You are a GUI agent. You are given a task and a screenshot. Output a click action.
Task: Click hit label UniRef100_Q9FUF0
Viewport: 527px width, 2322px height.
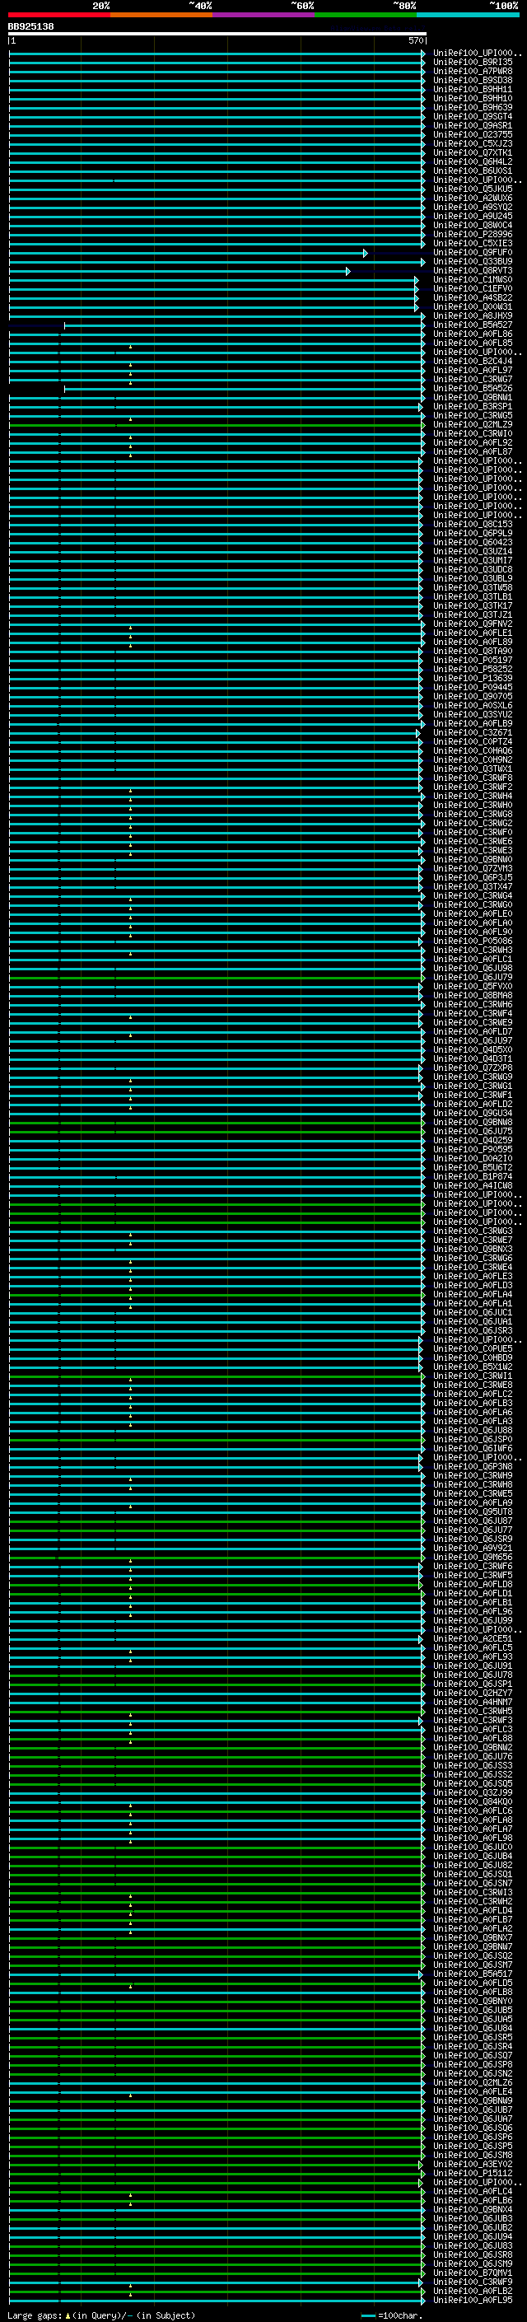tap(473, 252)
